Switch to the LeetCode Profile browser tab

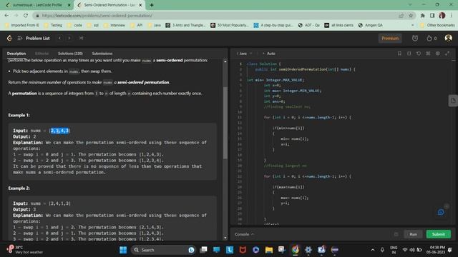37,5
